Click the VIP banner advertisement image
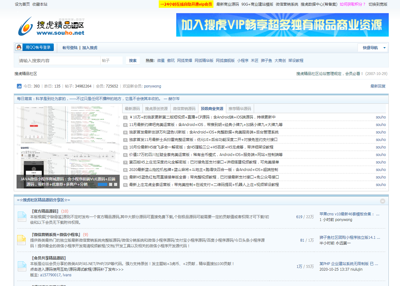Image resolution: width=400 pixels, height=286 pixels. point(282,25)
